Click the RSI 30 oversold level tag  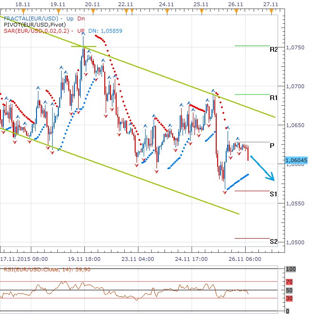tap(290, 298)
